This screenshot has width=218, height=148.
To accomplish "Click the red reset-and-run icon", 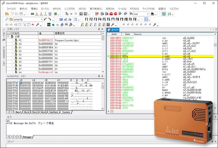I will point(97,14).
